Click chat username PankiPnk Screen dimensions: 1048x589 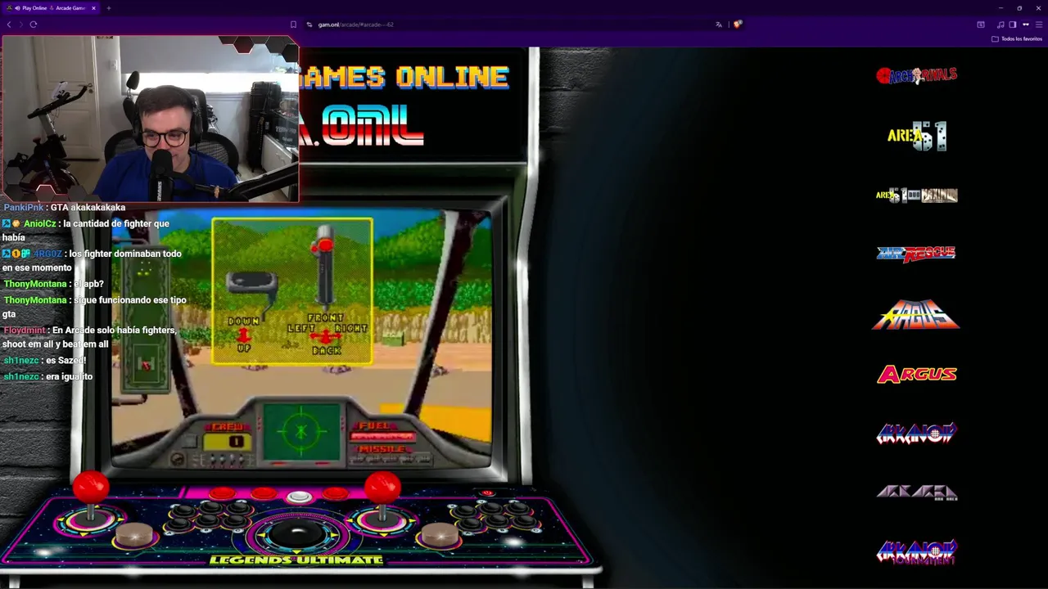24,208
